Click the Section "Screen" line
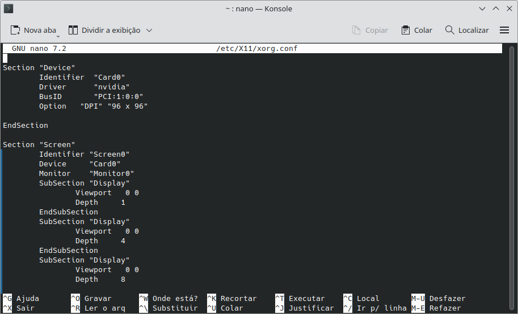518x314 pixels. [39, 144]
